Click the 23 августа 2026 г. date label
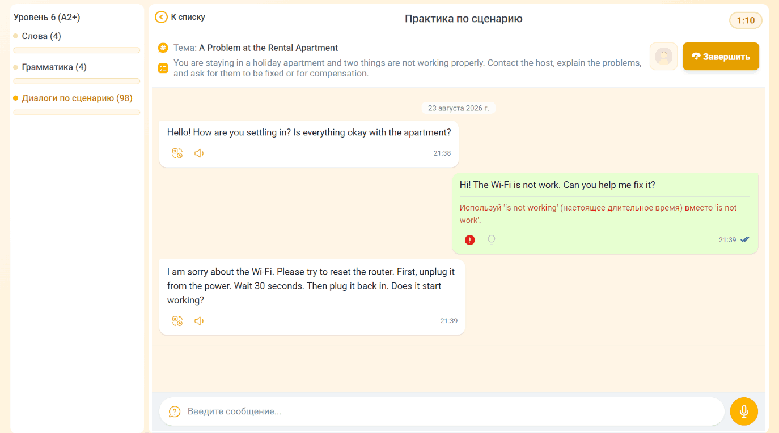 pyautogui.click(x=458, y=108)
